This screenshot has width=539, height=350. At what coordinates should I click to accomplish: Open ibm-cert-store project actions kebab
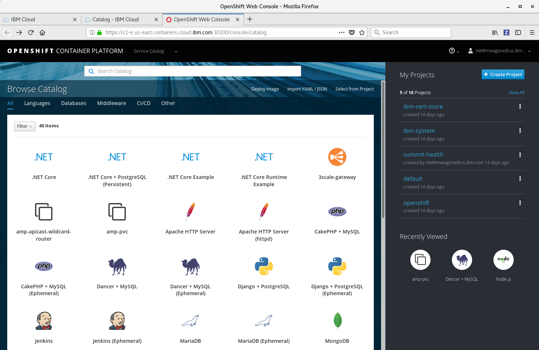click(520, 106)
